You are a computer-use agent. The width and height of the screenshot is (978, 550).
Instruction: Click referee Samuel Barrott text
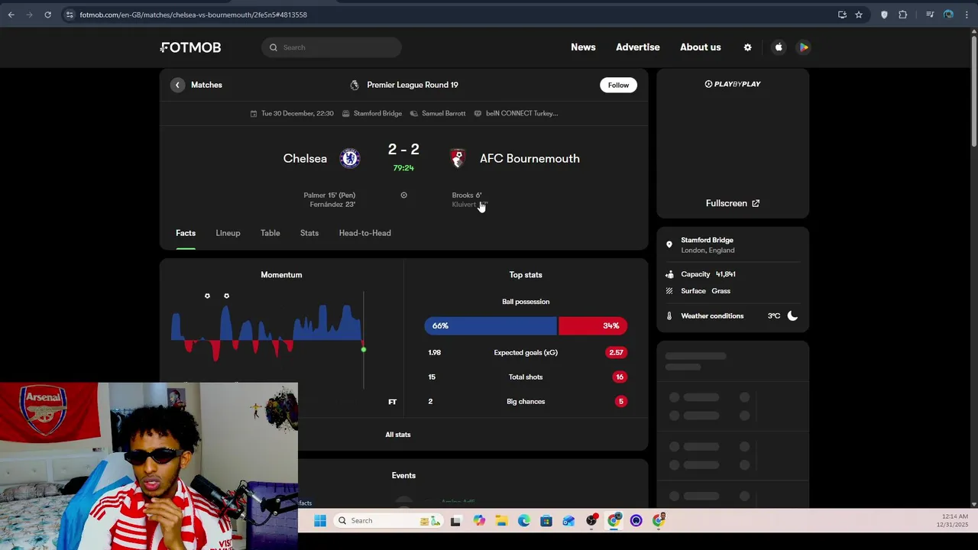click(443, 113)
